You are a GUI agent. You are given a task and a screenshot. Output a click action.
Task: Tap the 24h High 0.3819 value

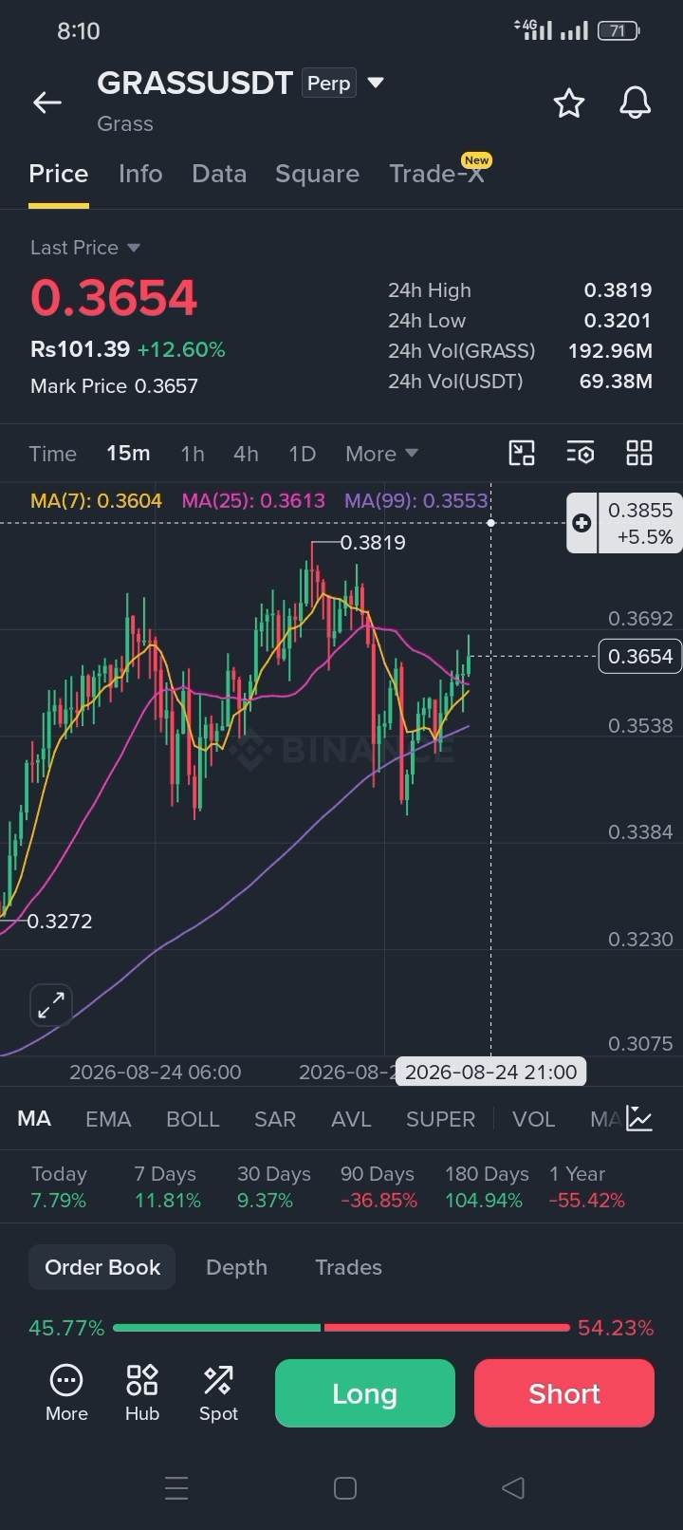618,290
